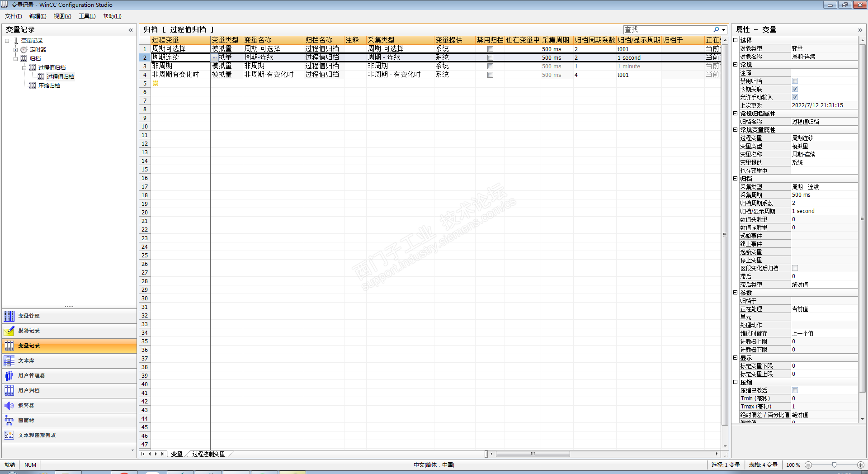Toggle 允许手动输入 checkbox in properties

pos(795,97)
